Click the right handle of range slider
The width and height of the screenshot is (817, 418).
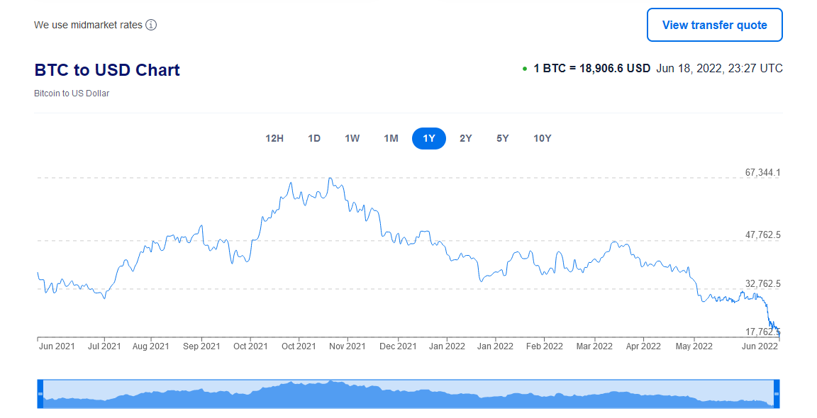pos(777,393)
